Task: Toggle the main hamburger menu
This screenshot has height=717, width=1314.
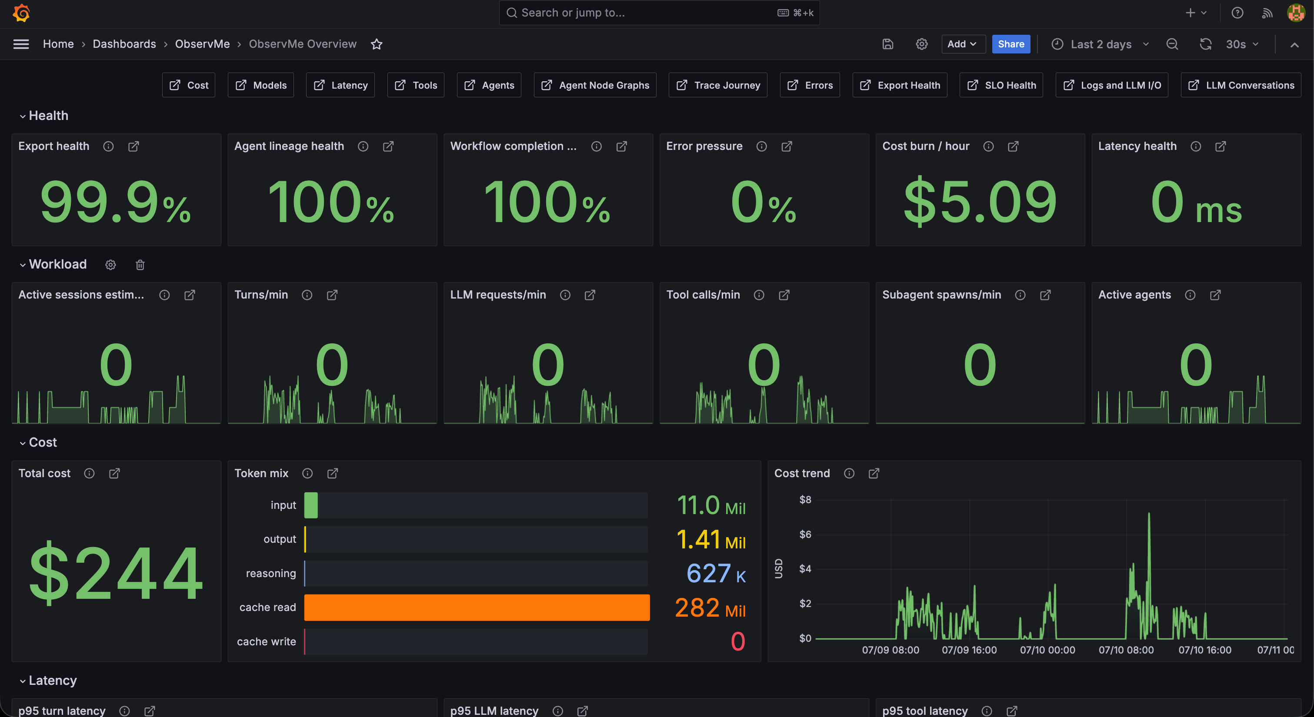Action: point(21,44)
